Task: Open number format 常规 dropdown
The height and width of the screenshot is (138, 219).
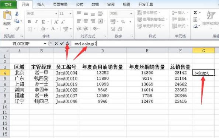Action: tap(131, 14)
